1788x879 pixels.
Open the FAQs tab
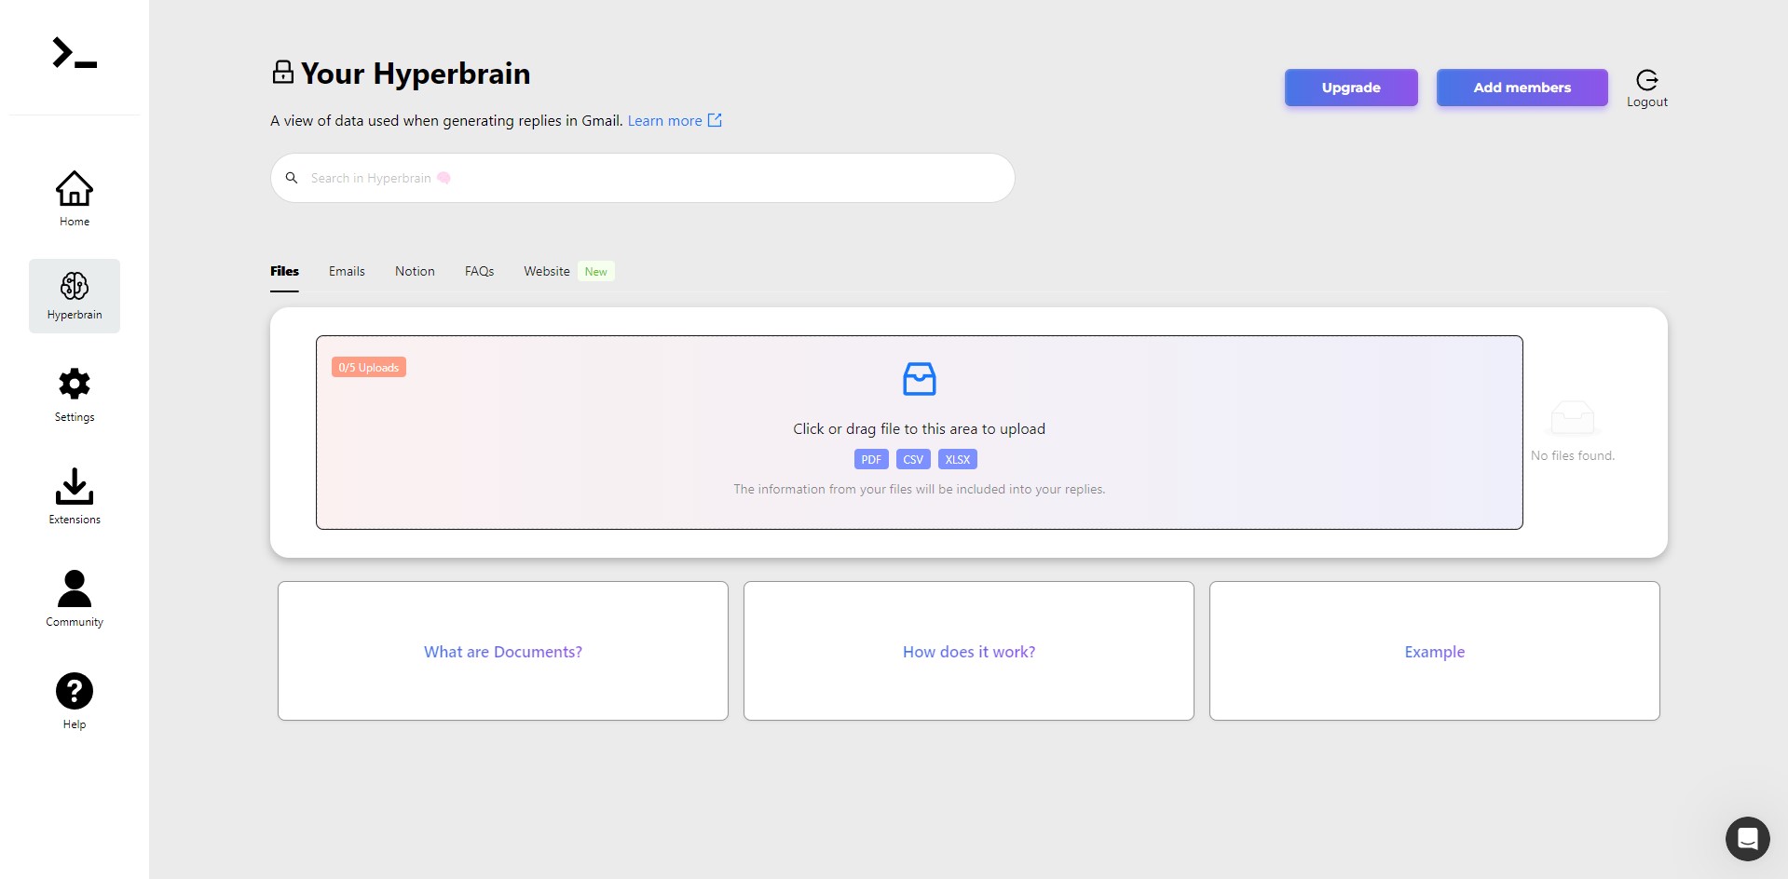coord(479,271)
